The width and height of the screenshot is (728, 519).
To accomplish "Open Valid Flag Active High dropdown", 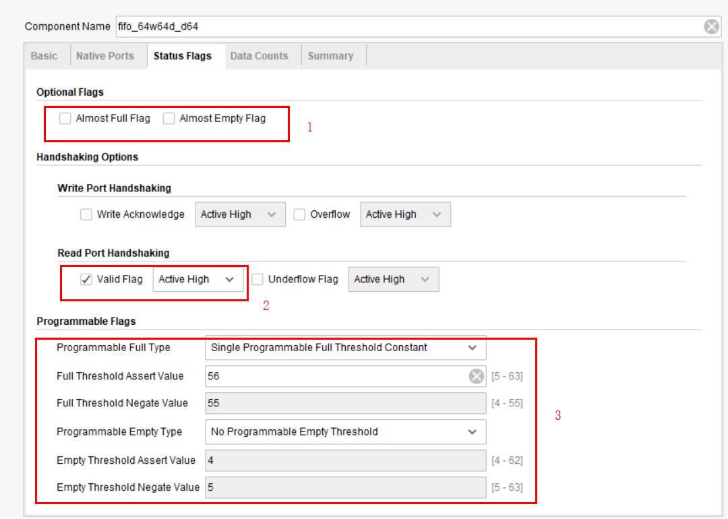I will click(198, 280).
